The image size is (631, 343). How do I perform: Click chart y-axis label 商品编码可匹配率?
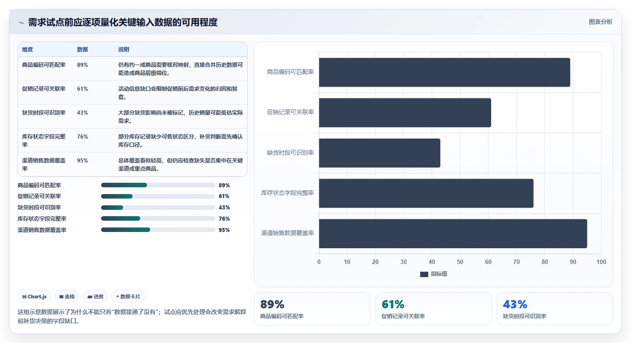[x=290, y=72]
